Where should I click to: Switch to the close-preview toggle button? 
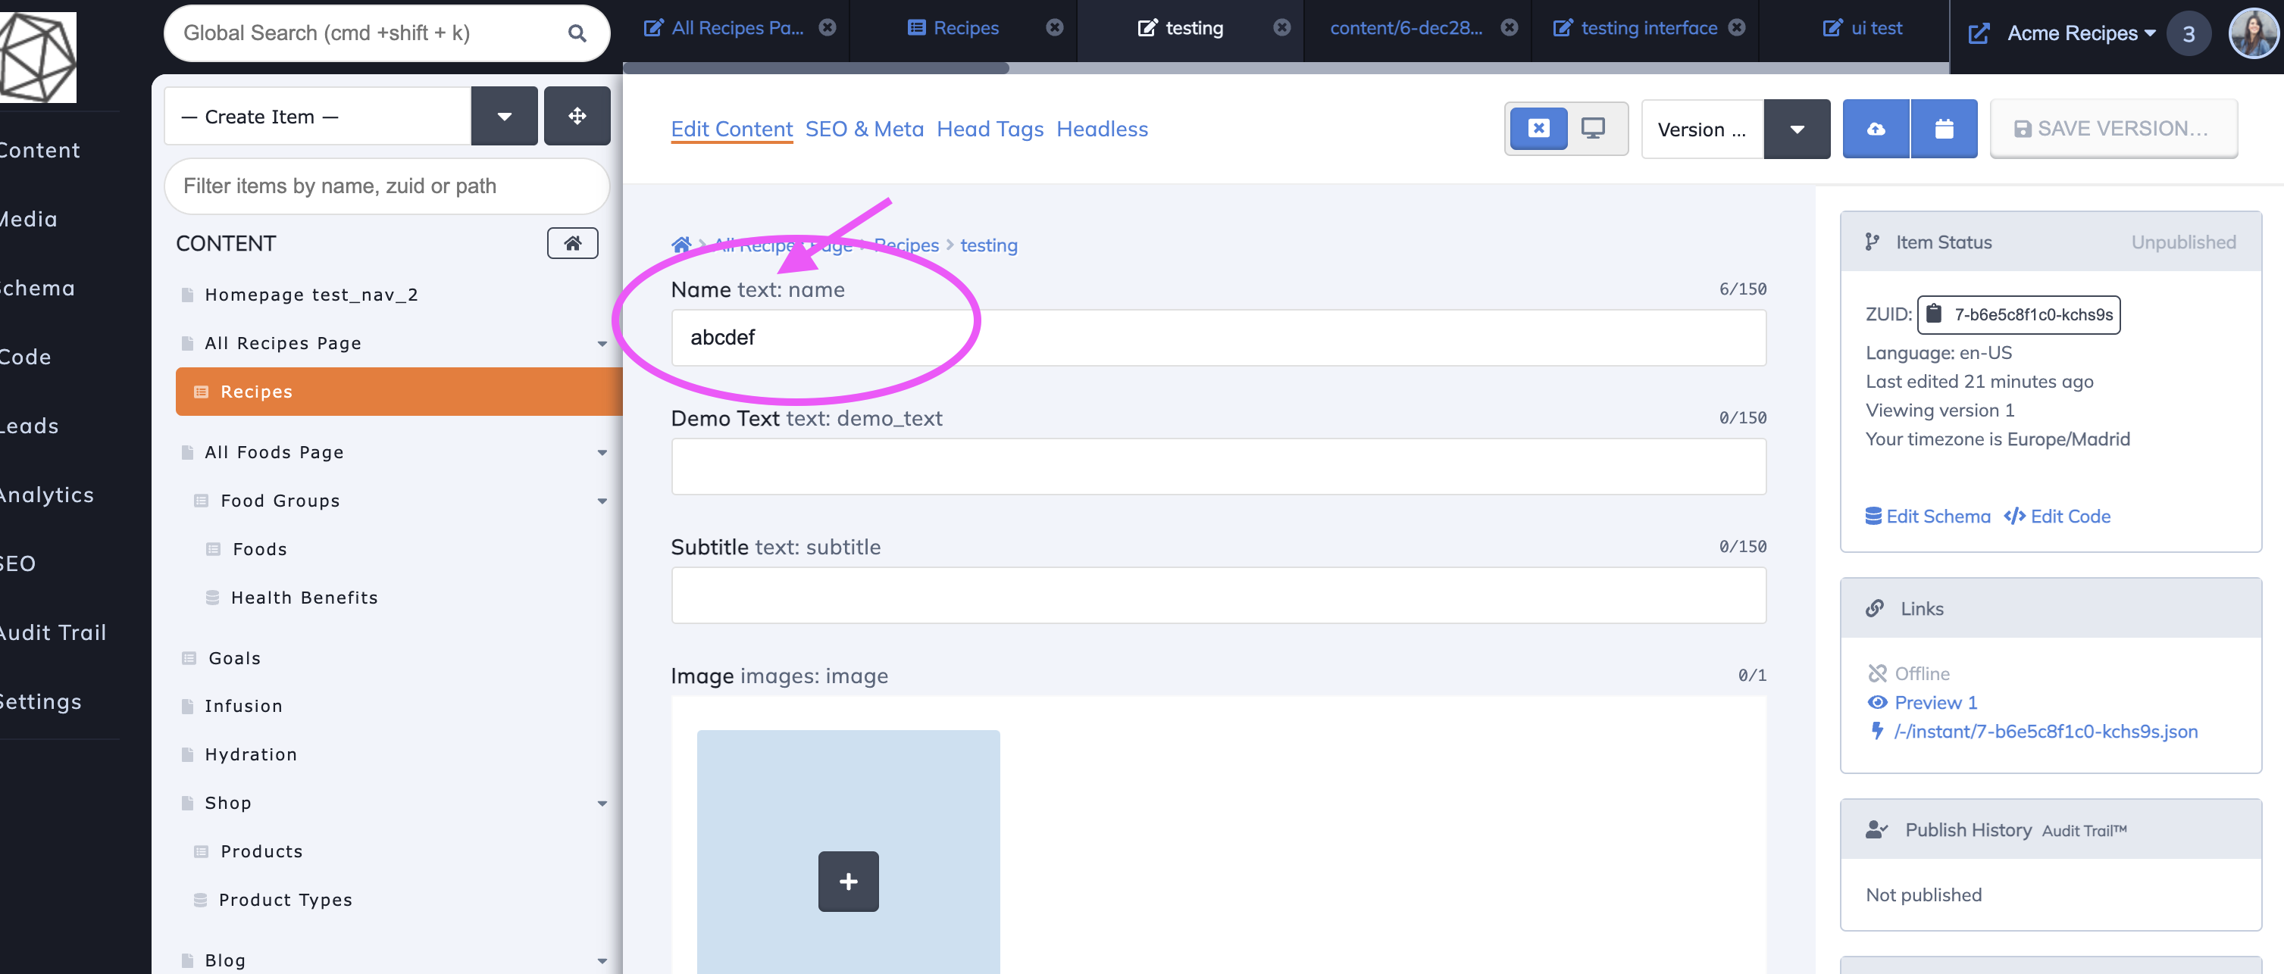1539,128
